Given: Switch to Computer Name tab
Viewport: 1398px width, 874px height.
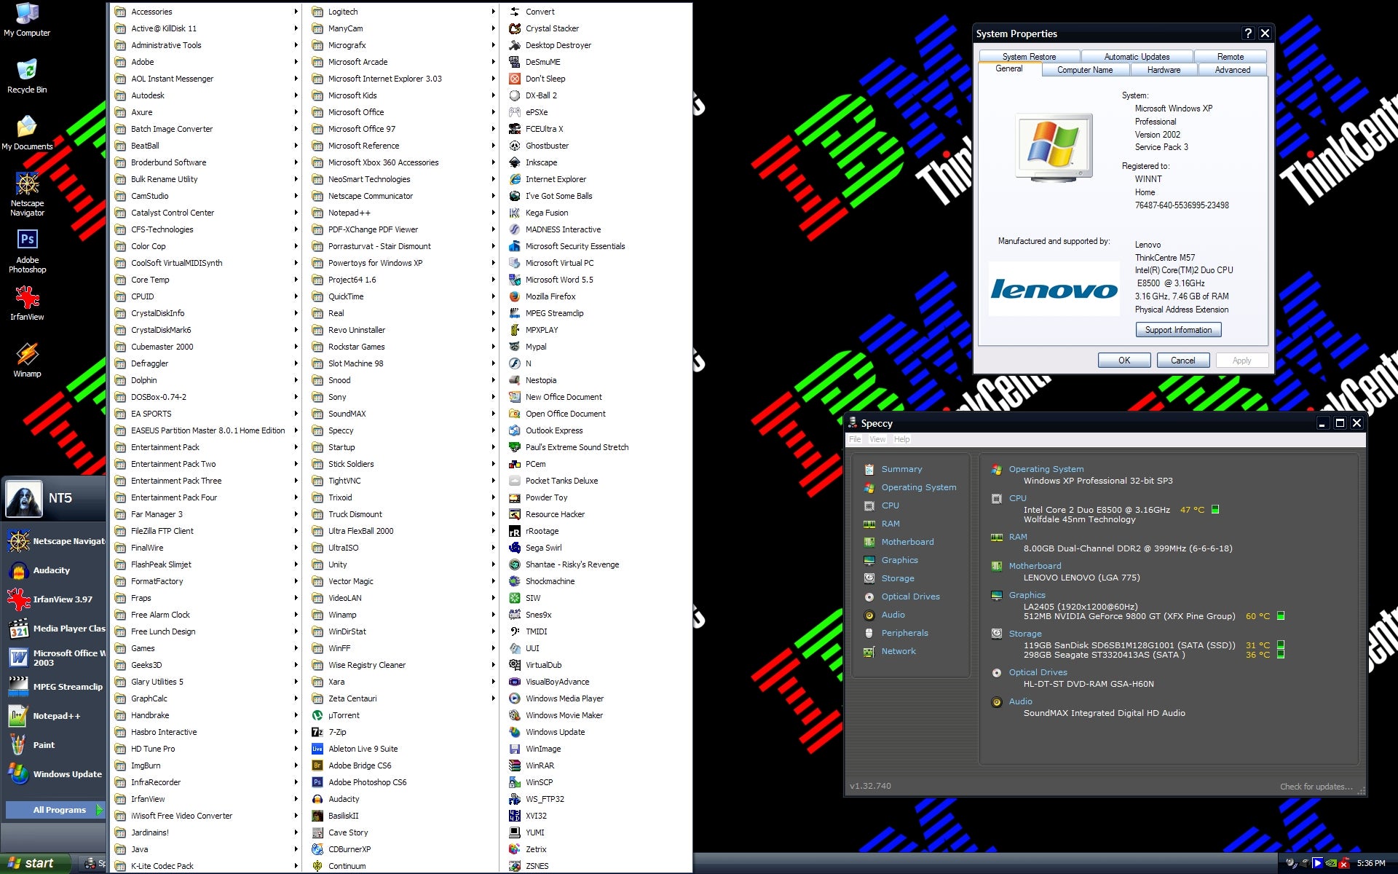Looking at the screenshot, I should click(x=1084, y=70).
